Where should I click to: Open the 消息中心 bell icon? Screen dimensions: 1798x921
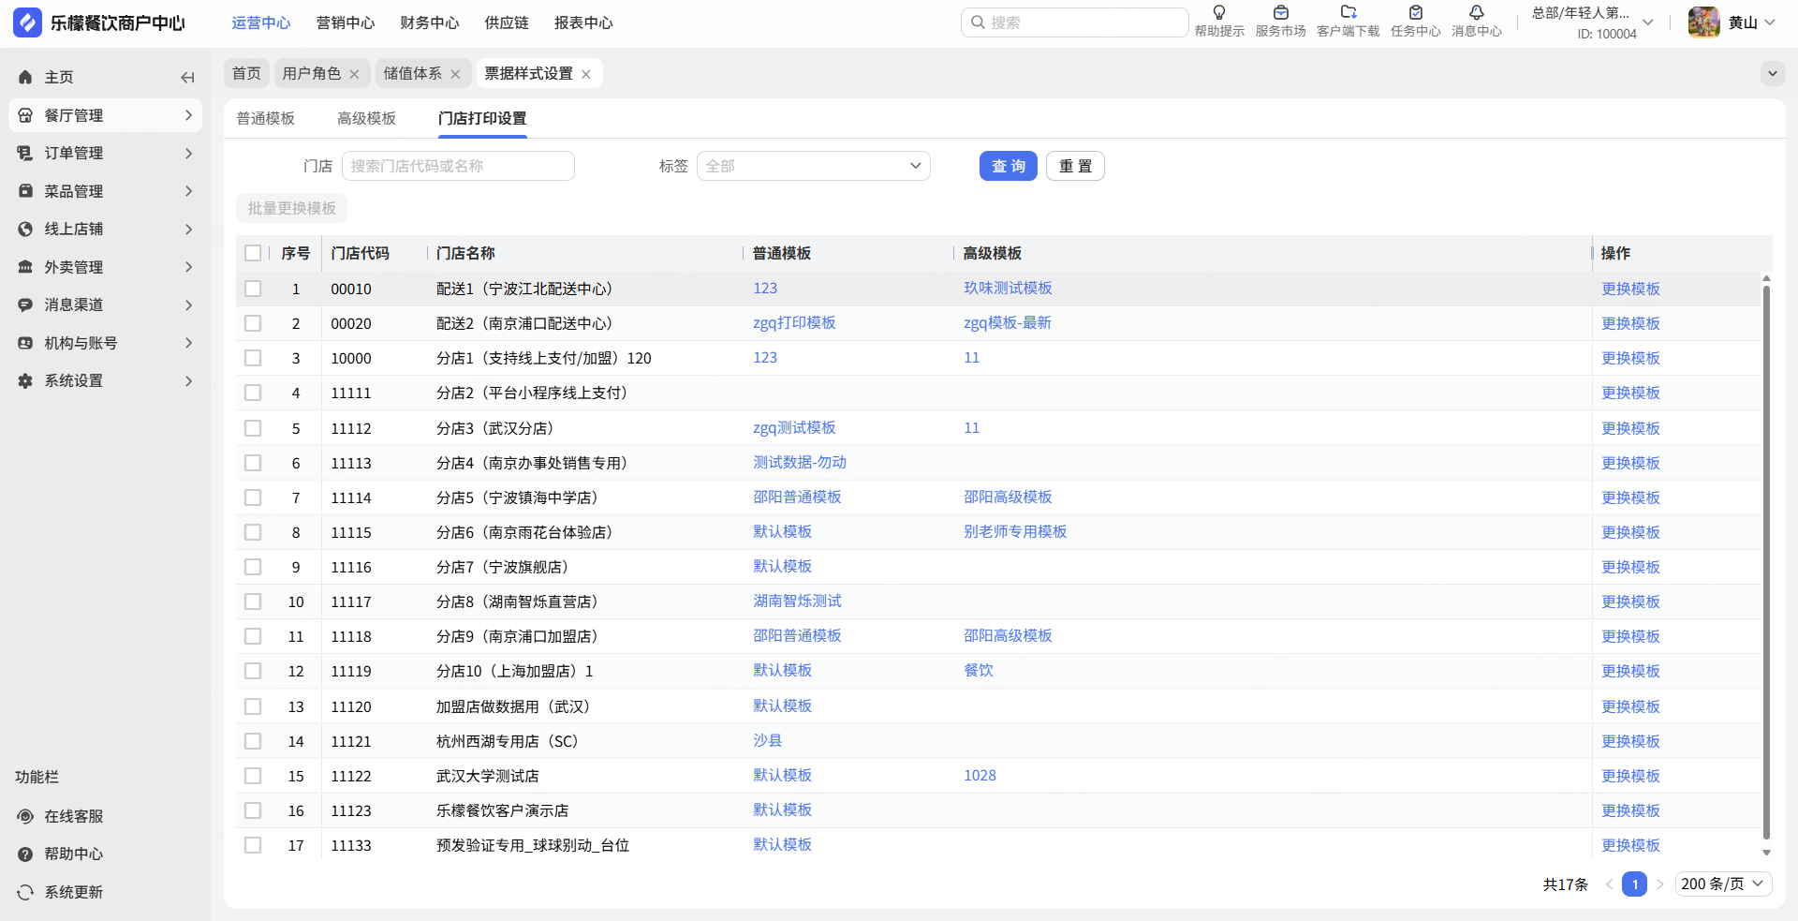(x=1476, y=13)
